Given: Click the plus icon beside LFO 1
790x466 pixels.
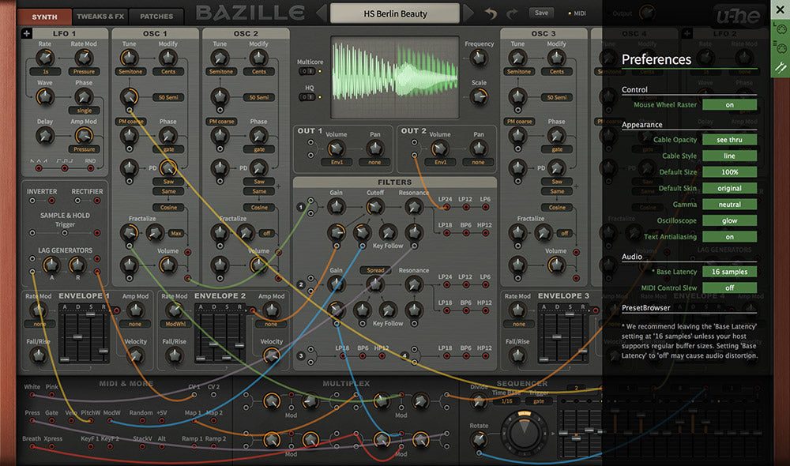Looking at the screenshot, I should point(26,34).
